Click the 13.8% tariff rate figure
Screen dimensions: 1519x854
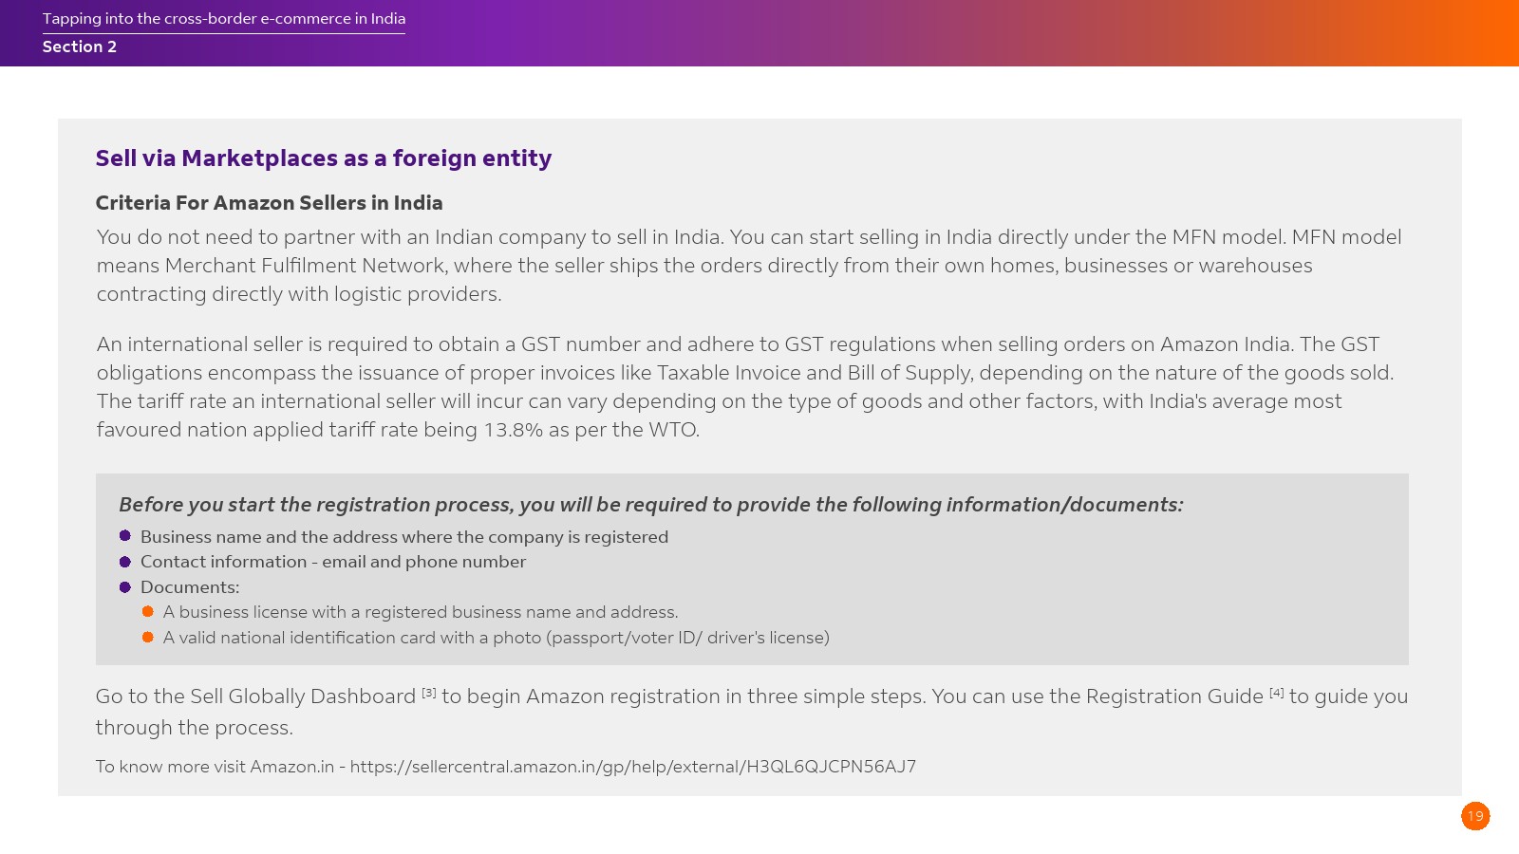(514, 430)
